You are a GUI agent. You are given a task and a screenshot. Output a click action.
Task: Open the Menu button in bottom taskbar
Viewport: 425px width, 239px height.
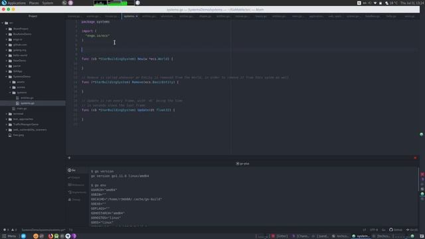pos(9,236)
